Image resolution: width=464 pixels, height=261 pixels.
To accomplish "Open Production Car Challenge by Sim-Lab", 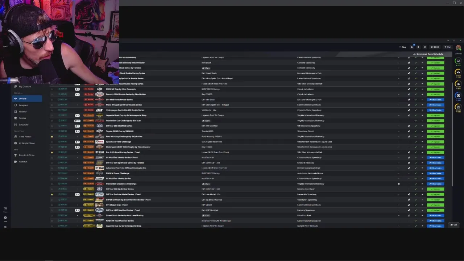I will [x=123, y=121].
